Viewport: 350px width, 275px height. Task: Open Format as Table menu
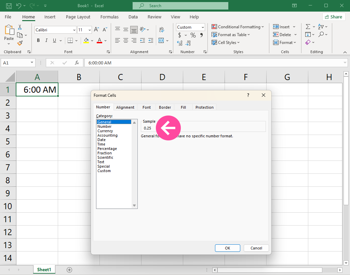(231, 35)
